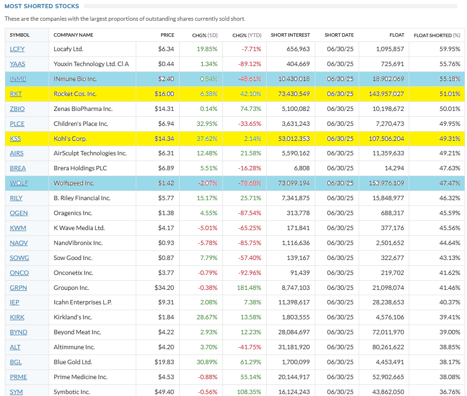Click the KIRK symbol link
The image size is (467, 396).
click(17, 317)
